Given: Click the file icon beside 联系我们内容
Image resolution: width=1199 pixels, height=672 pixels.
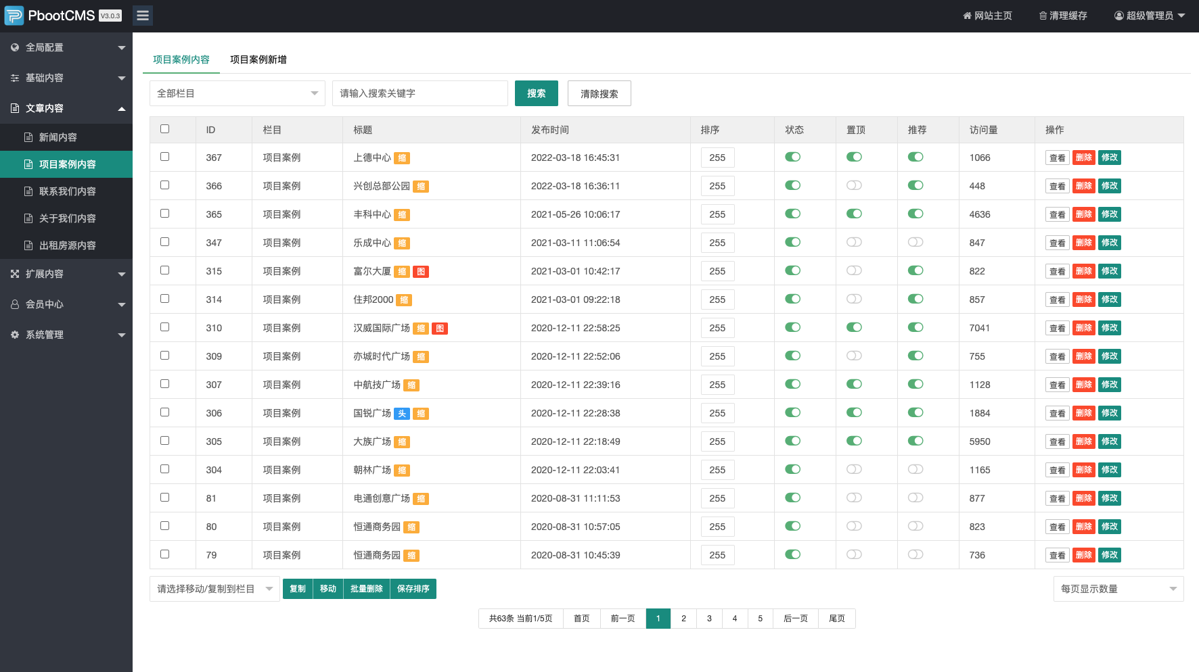Looking at the screenshot, I should pyautogui.click(x=28, y=191).
